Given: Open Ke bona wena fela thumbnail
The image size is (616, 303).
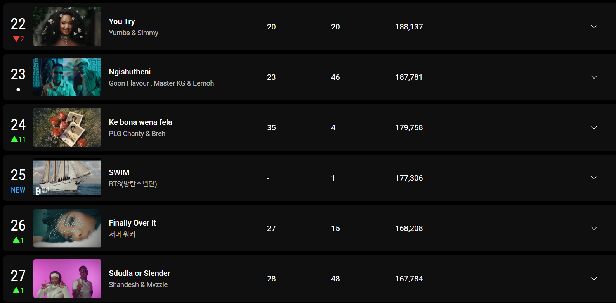Looking at the screenshot, I should [67, 127].
